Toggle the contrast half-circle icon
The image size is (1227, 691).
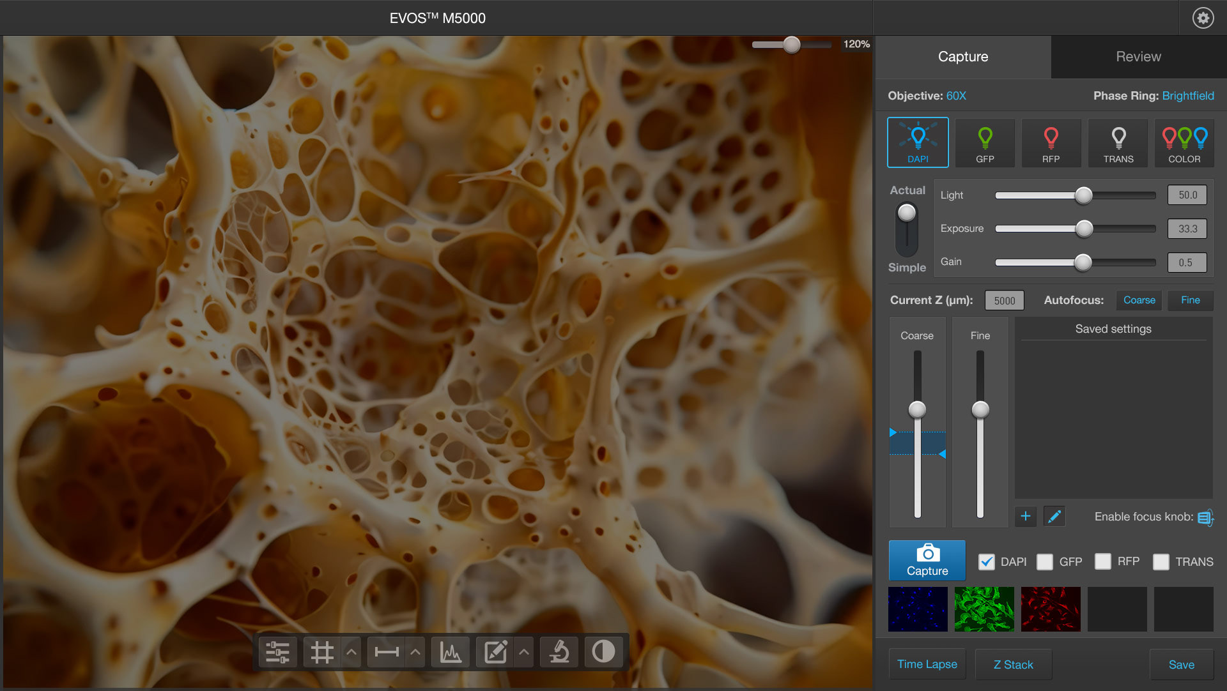point(603,652)
